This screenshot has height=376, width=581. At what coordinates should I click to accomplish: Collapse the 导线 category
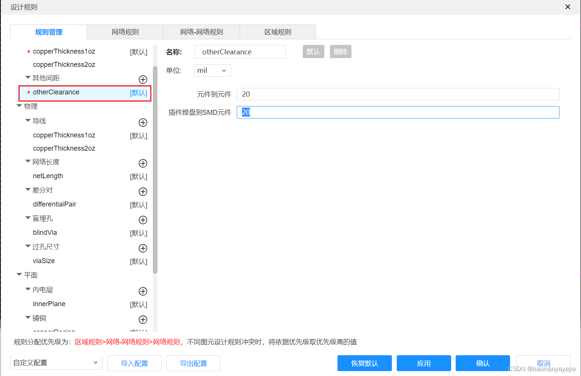pos(28,120)
